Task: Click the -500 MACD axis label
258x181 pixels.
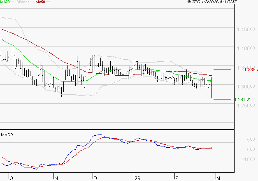Action: 250,149
